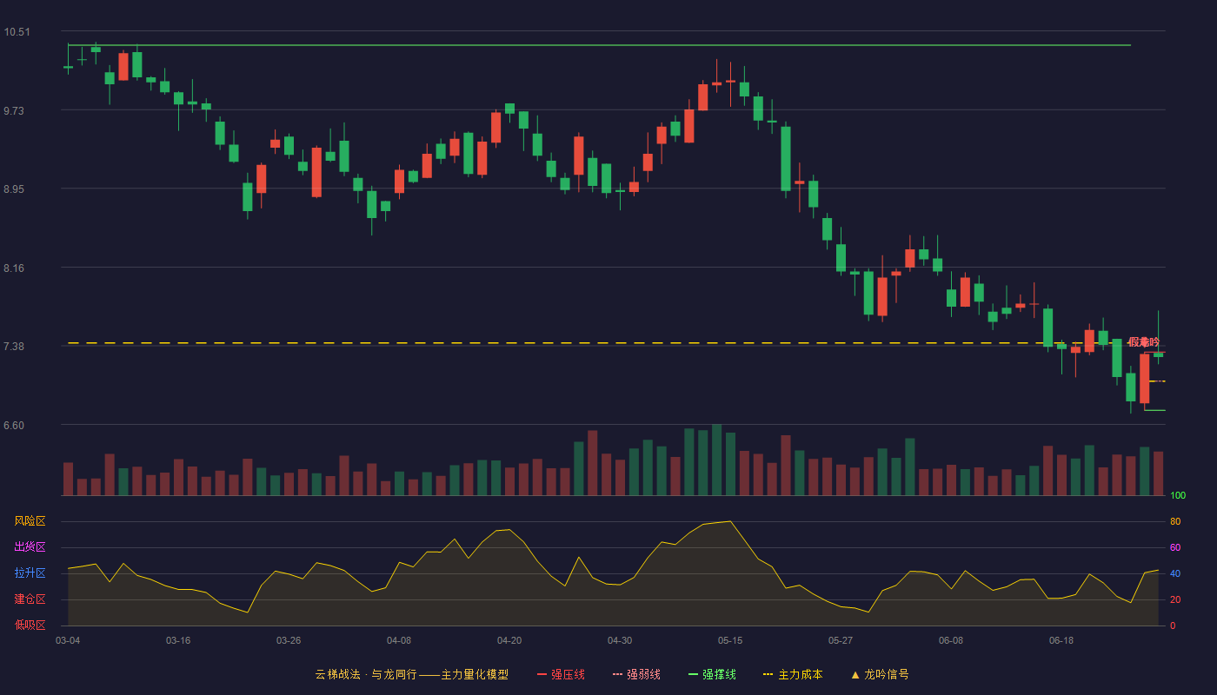Click the 03-26 date label
The image size is (1217, 695).
click(x=289, y=640)
